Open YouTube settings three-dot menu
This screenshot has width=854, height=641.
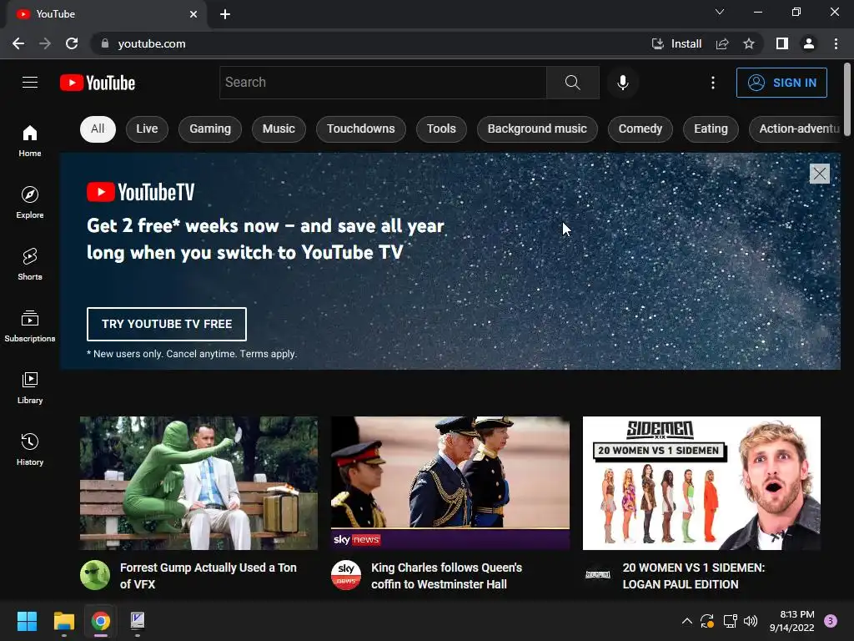pyautogui.click(x=712, y=83)
